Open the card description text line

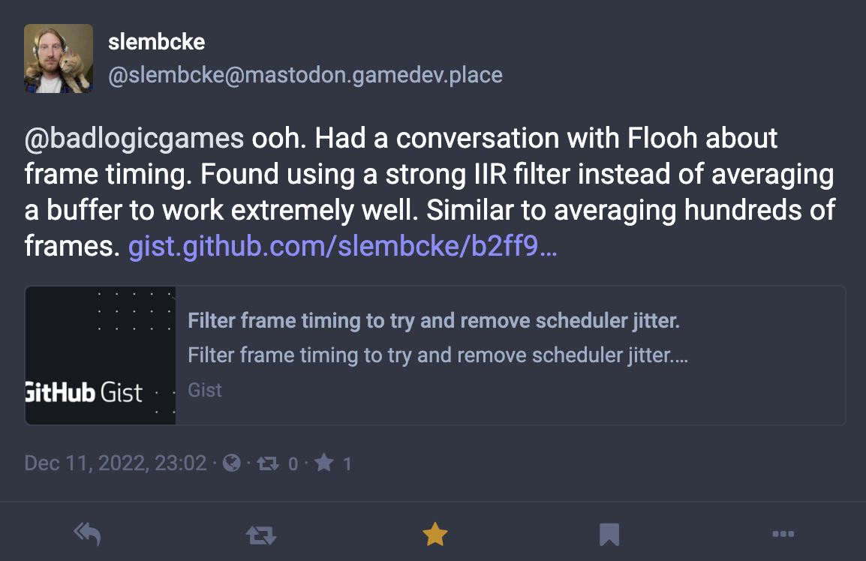(438, 355)
